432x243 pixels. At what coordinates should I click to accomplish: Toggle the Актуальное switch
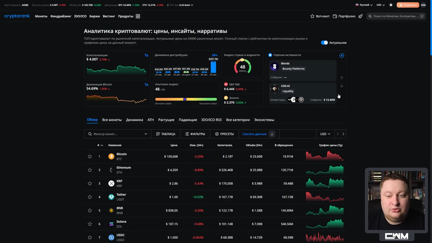pyautogui.click(x=324, y=42)
